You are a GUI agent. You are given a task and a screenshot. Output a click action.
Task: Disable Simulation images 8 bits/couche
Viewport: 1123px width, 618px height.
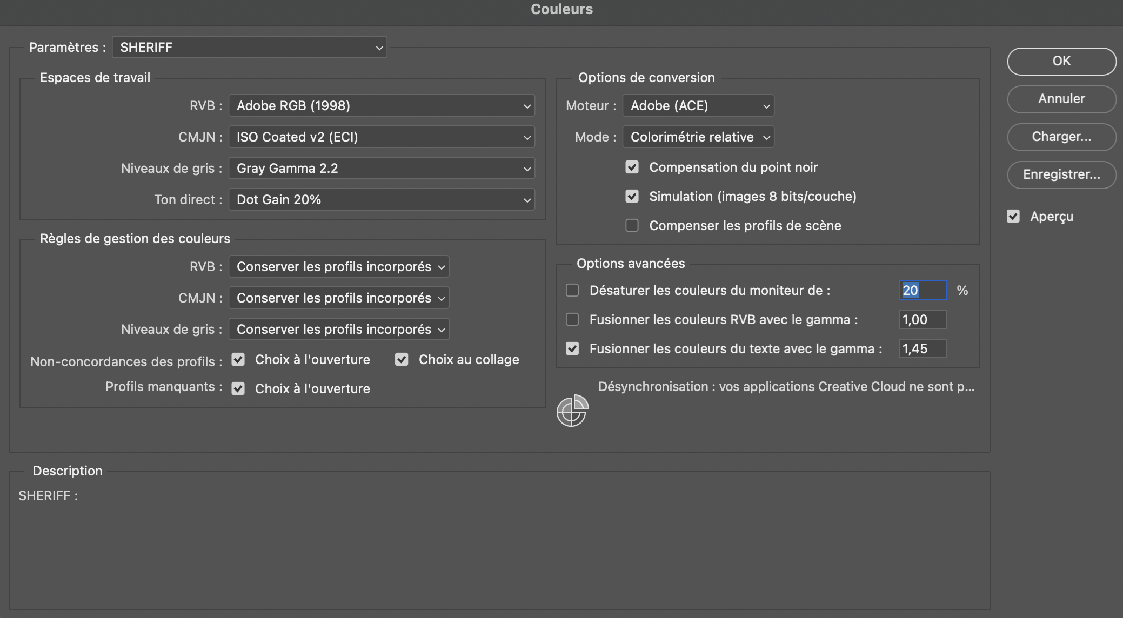[632, 196]
